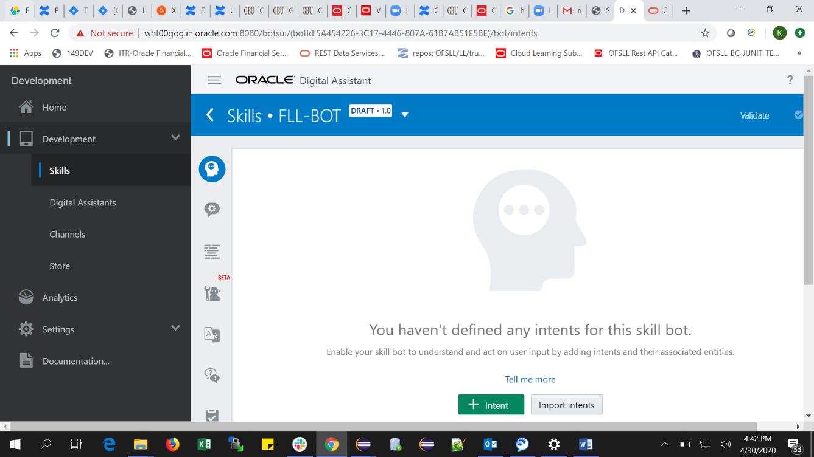The width and height of the screenshot is (814, 457).
Task: Open the Windows Start menu
Action: [15, 444]
